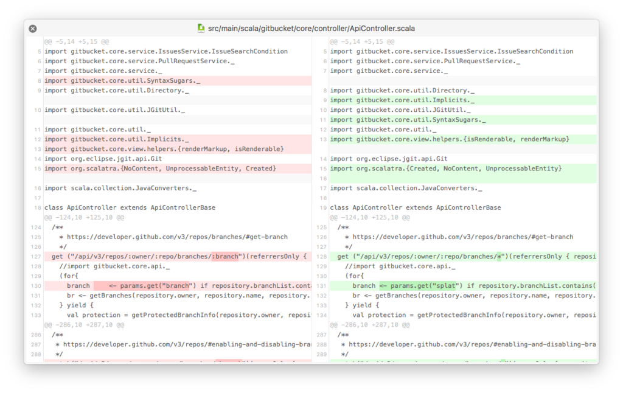Click right #get-branch GitHub developer URL comment
The image size is (623, 393).
pos(459,237)
